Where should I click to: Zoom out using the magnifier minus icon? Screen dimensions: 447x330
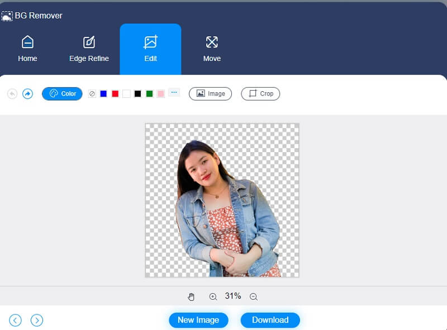click(253, 296)
